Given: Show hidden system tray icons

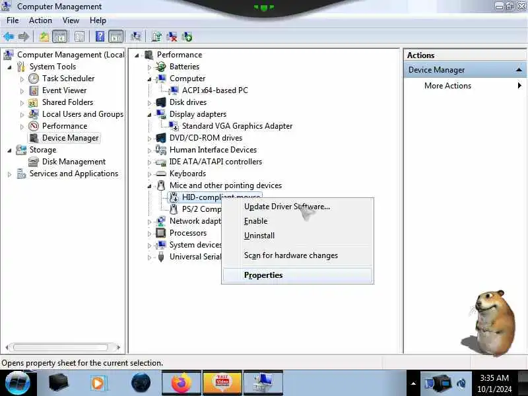Looking at the screenshot, I should (413, 383).
